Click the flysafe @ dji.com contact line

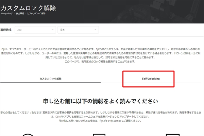(x=100, y=121)
